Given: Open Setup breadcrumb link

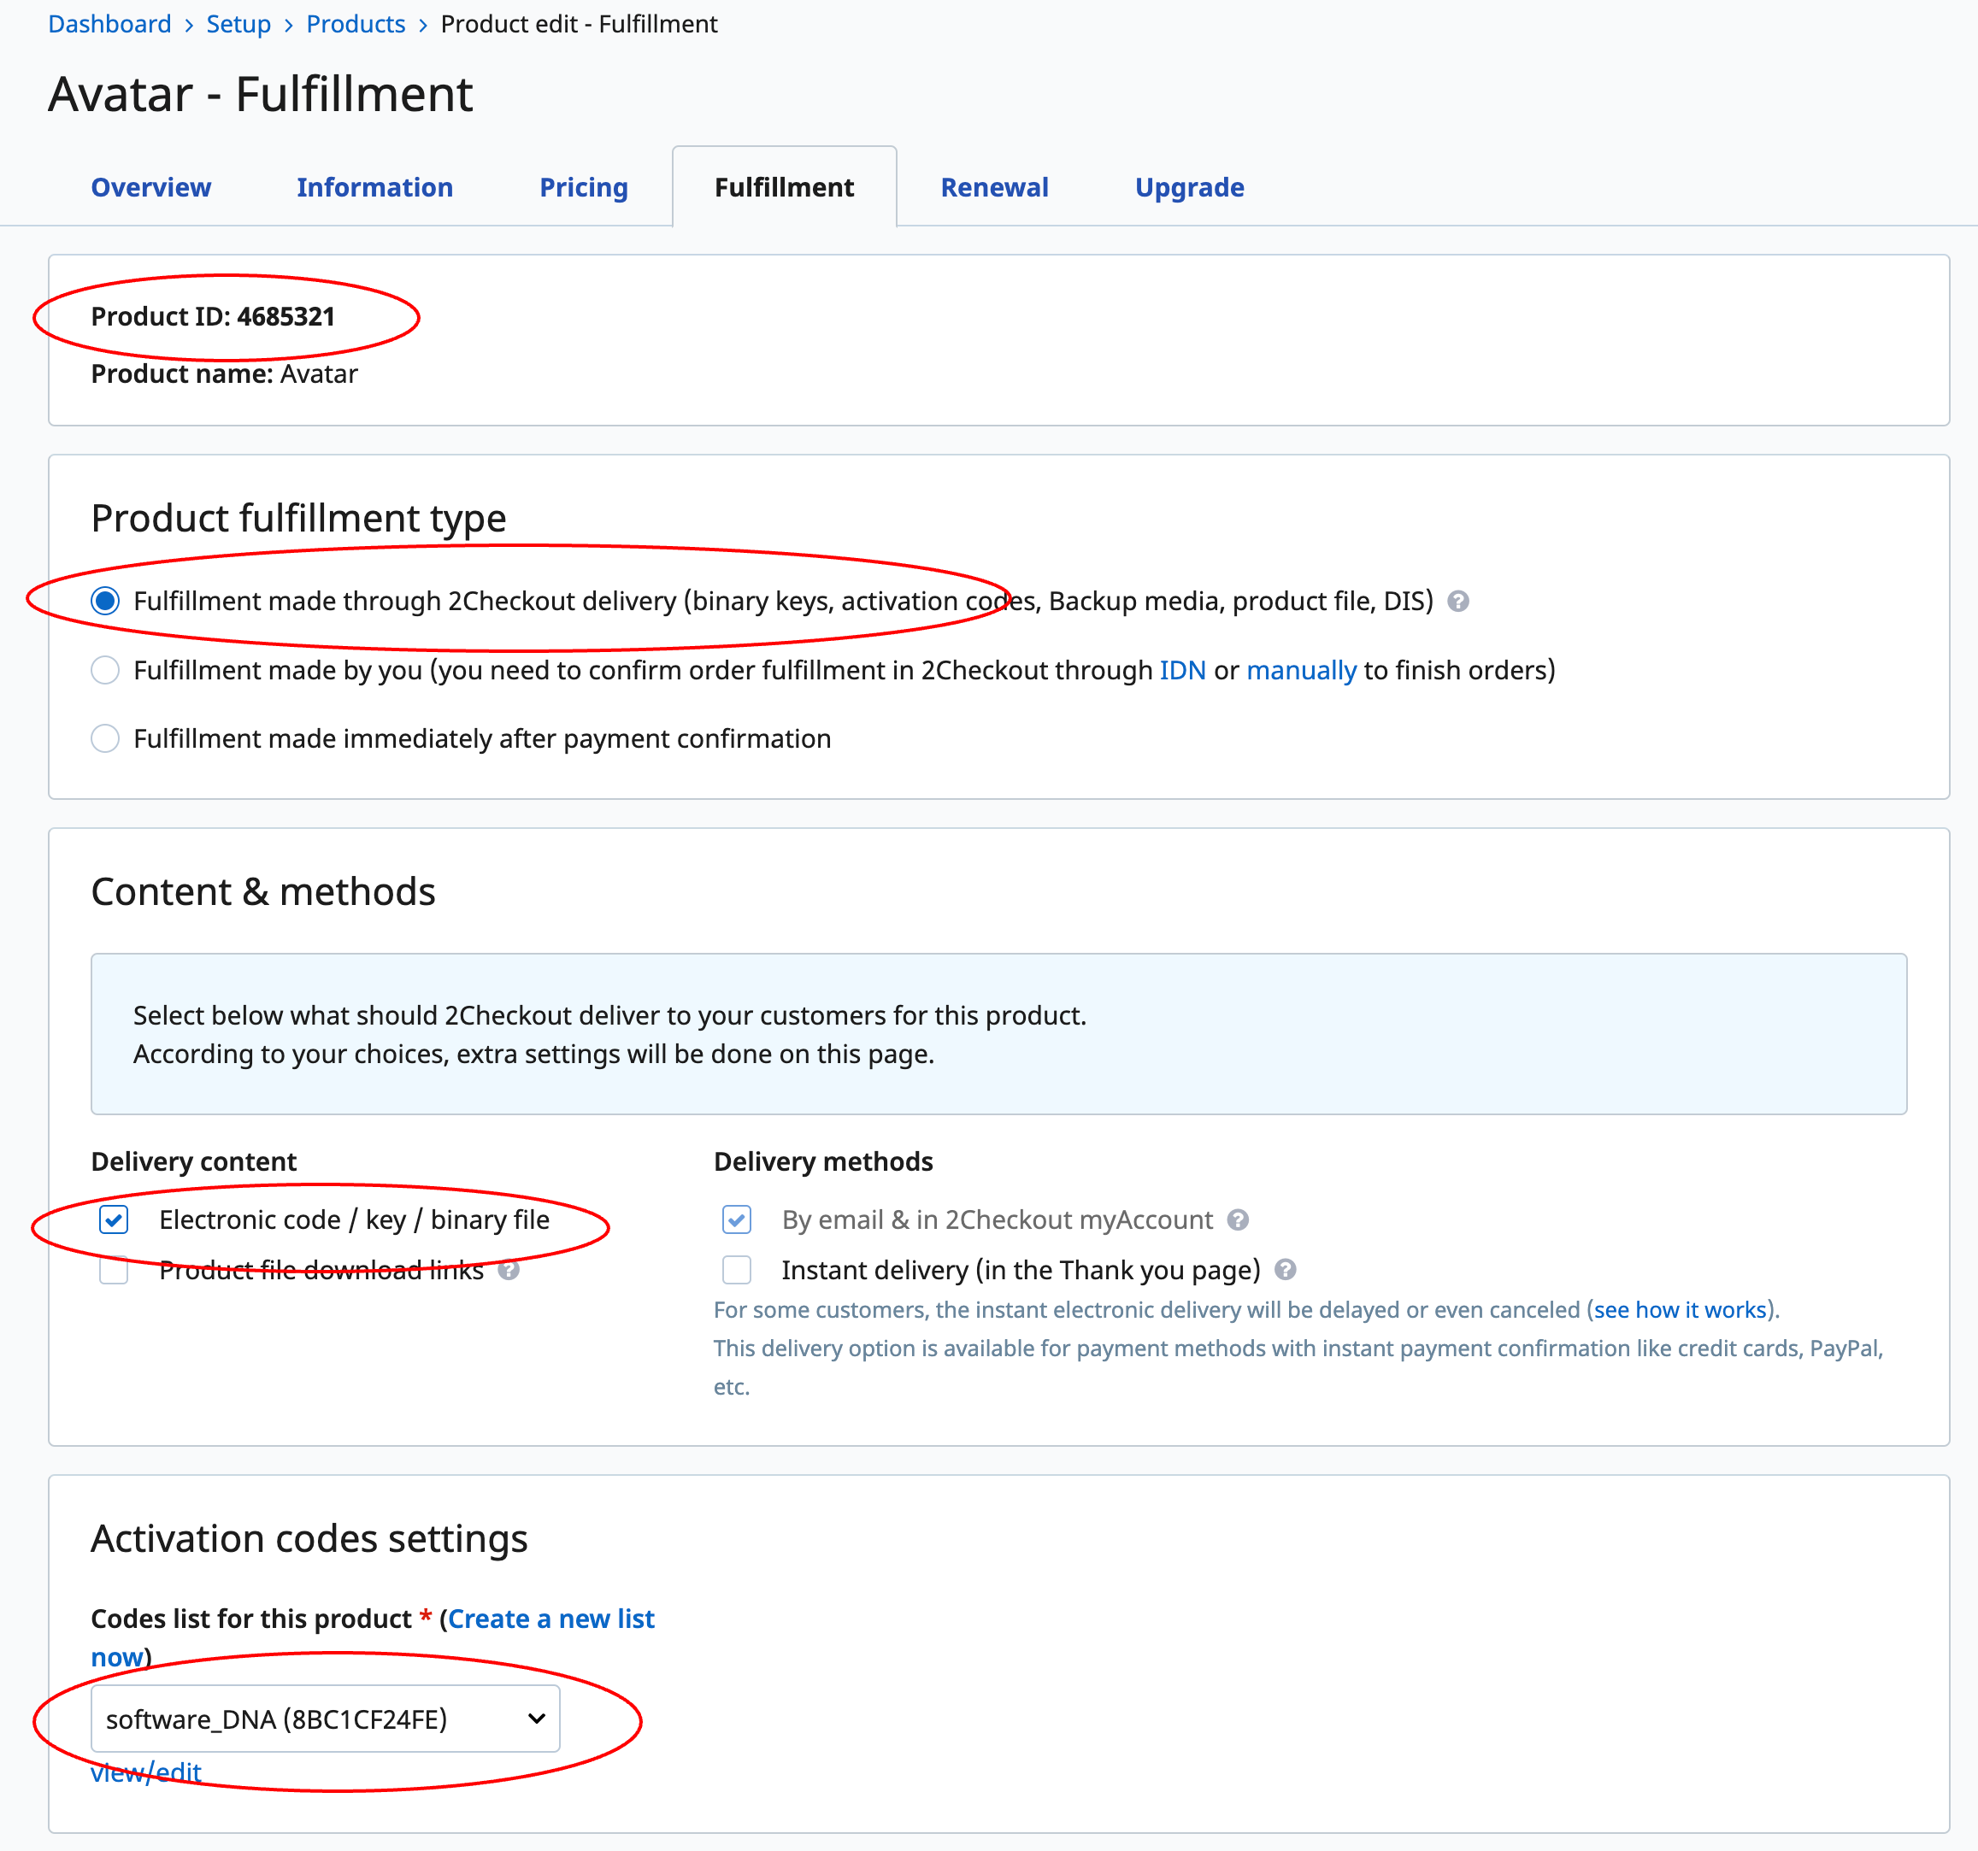Looking at the screenshot, I should coord(238,24).
